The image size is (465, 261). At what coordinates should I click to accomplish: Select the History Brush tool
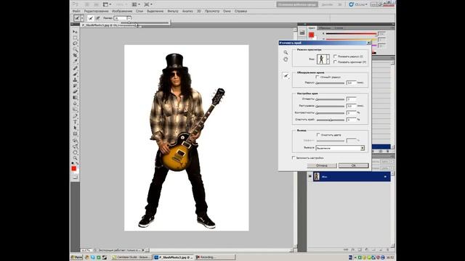(x=75, y=86)
